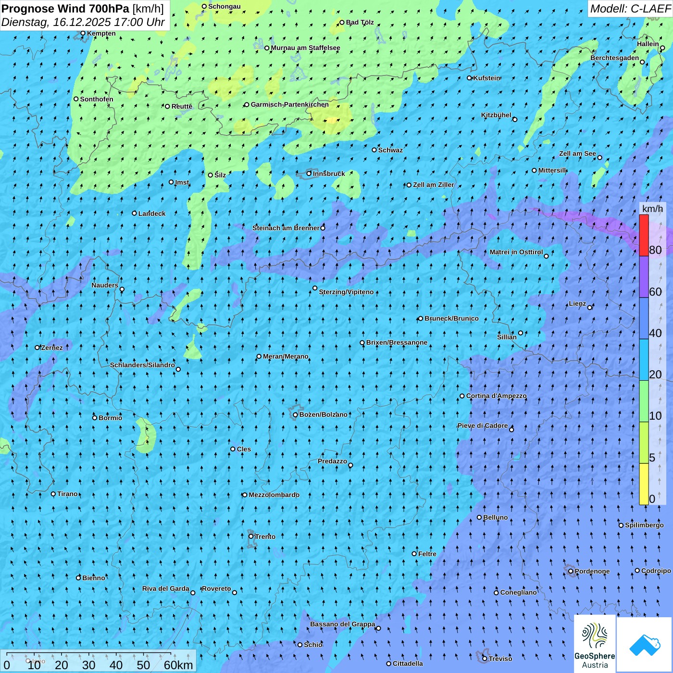The height and width of the screenshot is (673, 673).
Task: Click the blue cloud logo icon
Action: (x=645, y=645)
